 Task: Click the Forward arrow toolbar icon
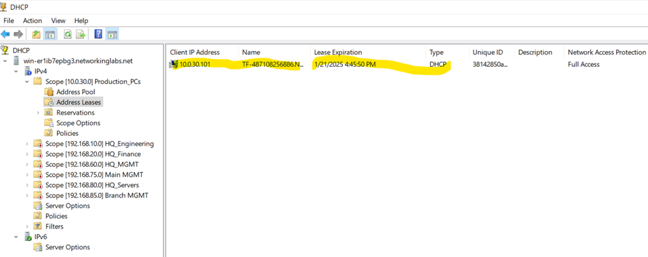coord(18,34)
